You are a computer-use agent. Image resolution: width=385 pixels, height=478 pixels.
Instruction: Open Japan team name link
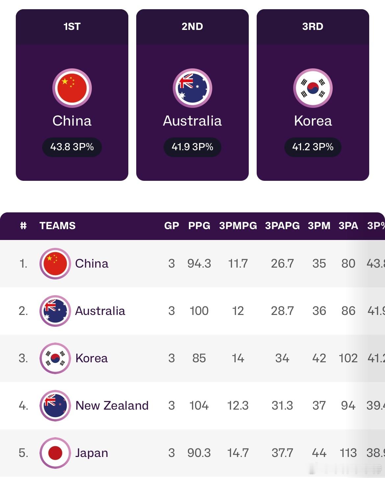click(x=91, y=453)
